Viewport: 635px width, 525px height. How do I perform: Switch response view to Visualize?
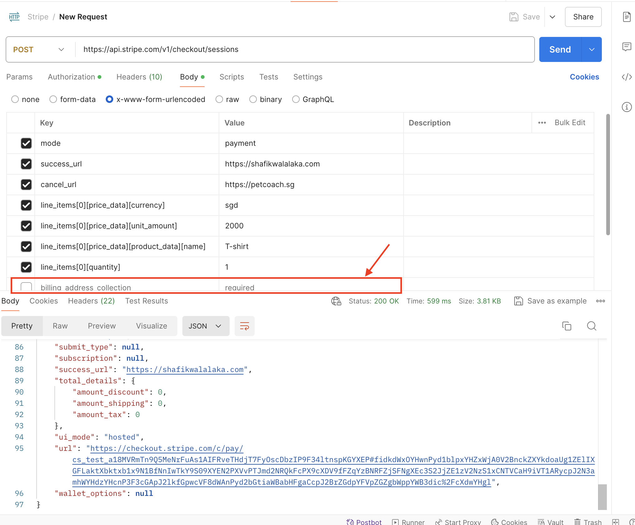[x=151, y=326]
